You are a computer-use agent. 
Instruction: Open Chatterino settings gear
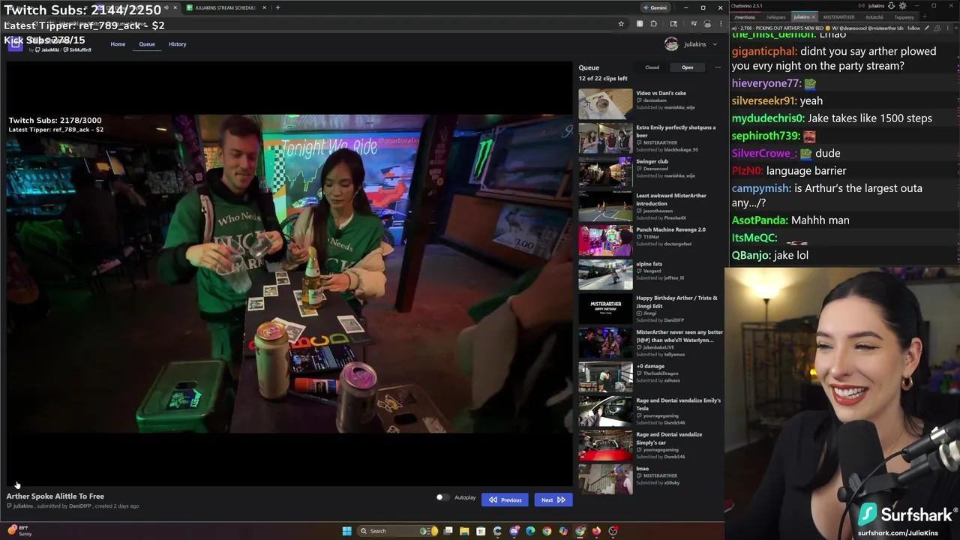pos(903,6)
